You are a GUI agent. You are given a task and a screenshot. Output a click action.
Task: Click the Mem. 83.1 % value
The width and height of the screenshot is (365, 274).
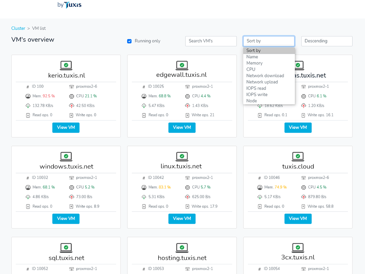159,187
